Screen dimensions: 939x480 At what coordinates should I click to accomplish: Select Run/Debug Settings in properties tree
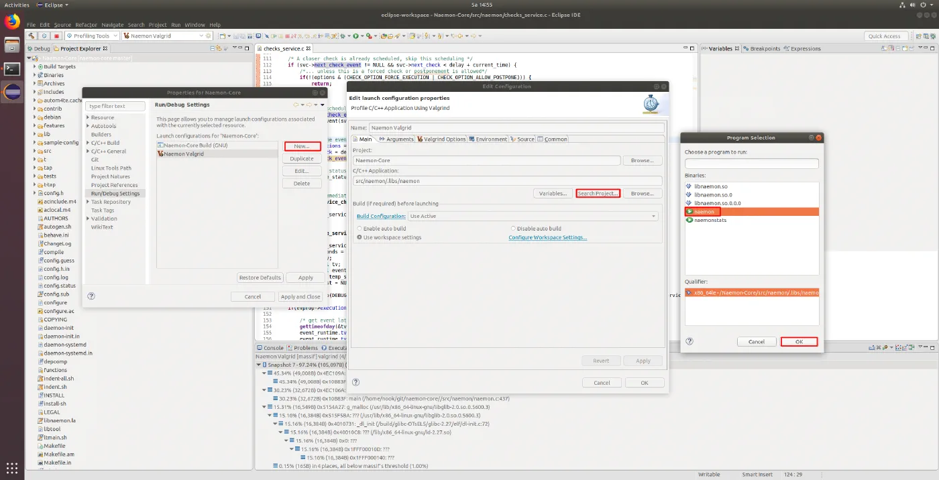pos(115,193)
